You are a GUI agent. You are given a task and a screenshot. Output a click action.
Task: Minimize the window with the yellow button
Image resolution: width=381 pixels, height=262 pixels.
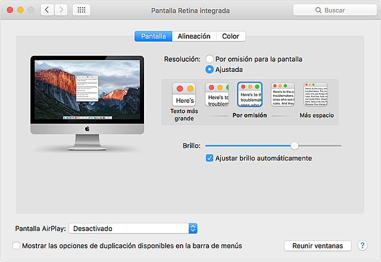pyautogui.click(x=20, y=10)
